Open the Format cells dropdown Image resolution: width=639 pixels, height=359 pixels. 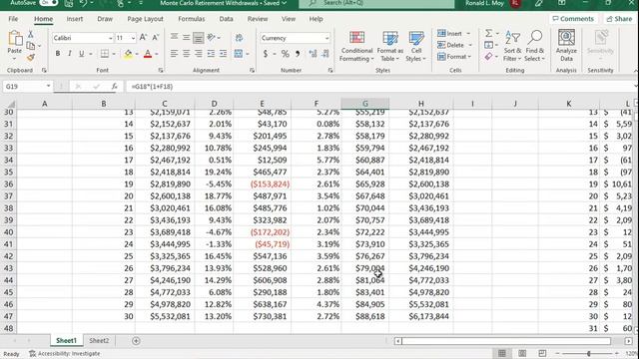[x=454, y=57]
